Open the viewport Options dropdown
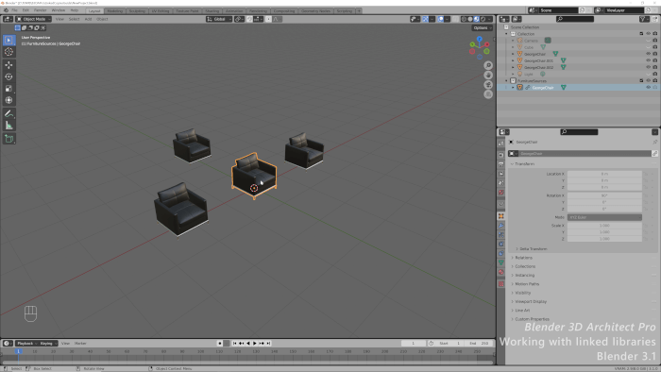661x372 pixels. click(483, 27)
